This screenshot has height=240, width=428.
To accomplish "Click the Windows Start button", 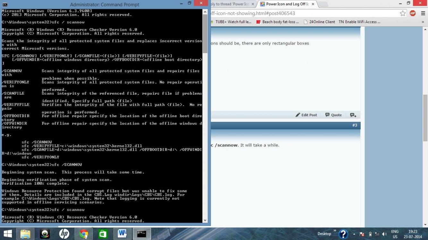I will click(7, 234).
